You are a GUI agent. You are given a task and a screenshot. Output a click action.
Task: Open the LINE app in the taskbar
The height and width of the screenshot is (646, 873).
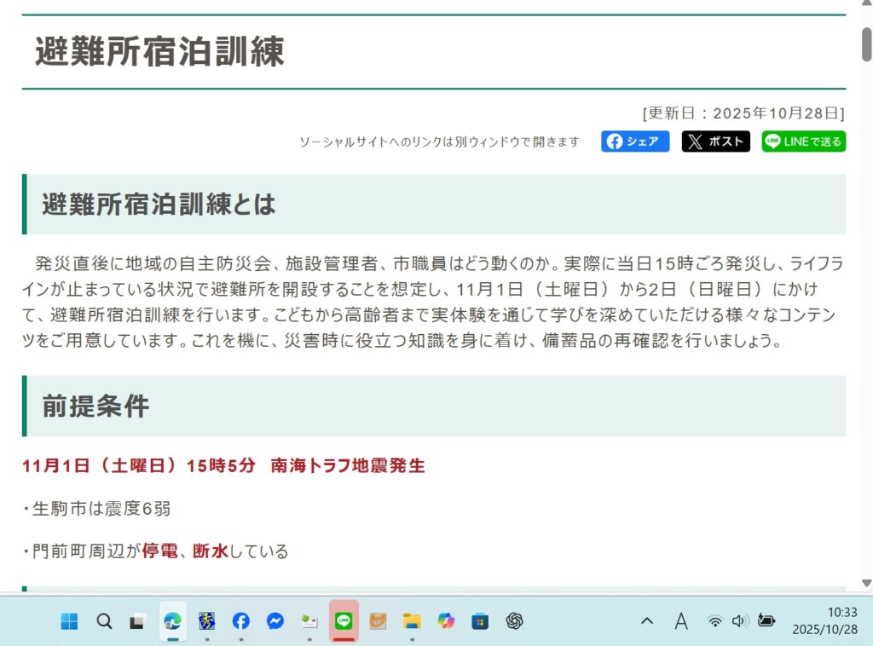click(344, 621)
